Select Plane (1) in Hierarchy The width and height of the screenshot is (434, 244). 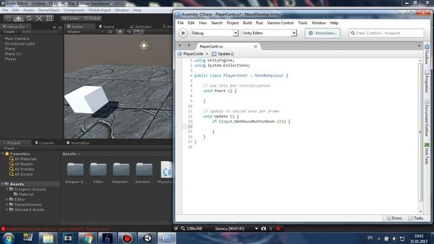pos(14,54)
